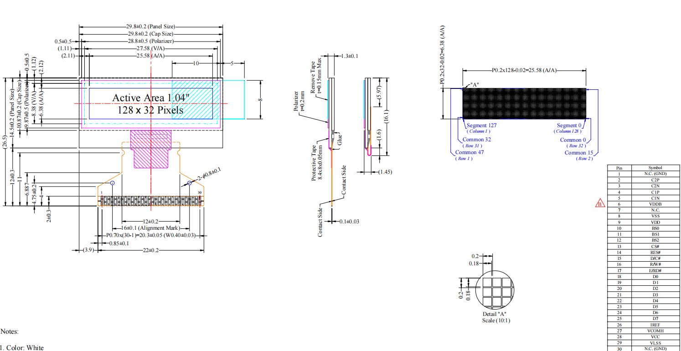Click the "Scale (10:1)" text

tap(496, 320)
